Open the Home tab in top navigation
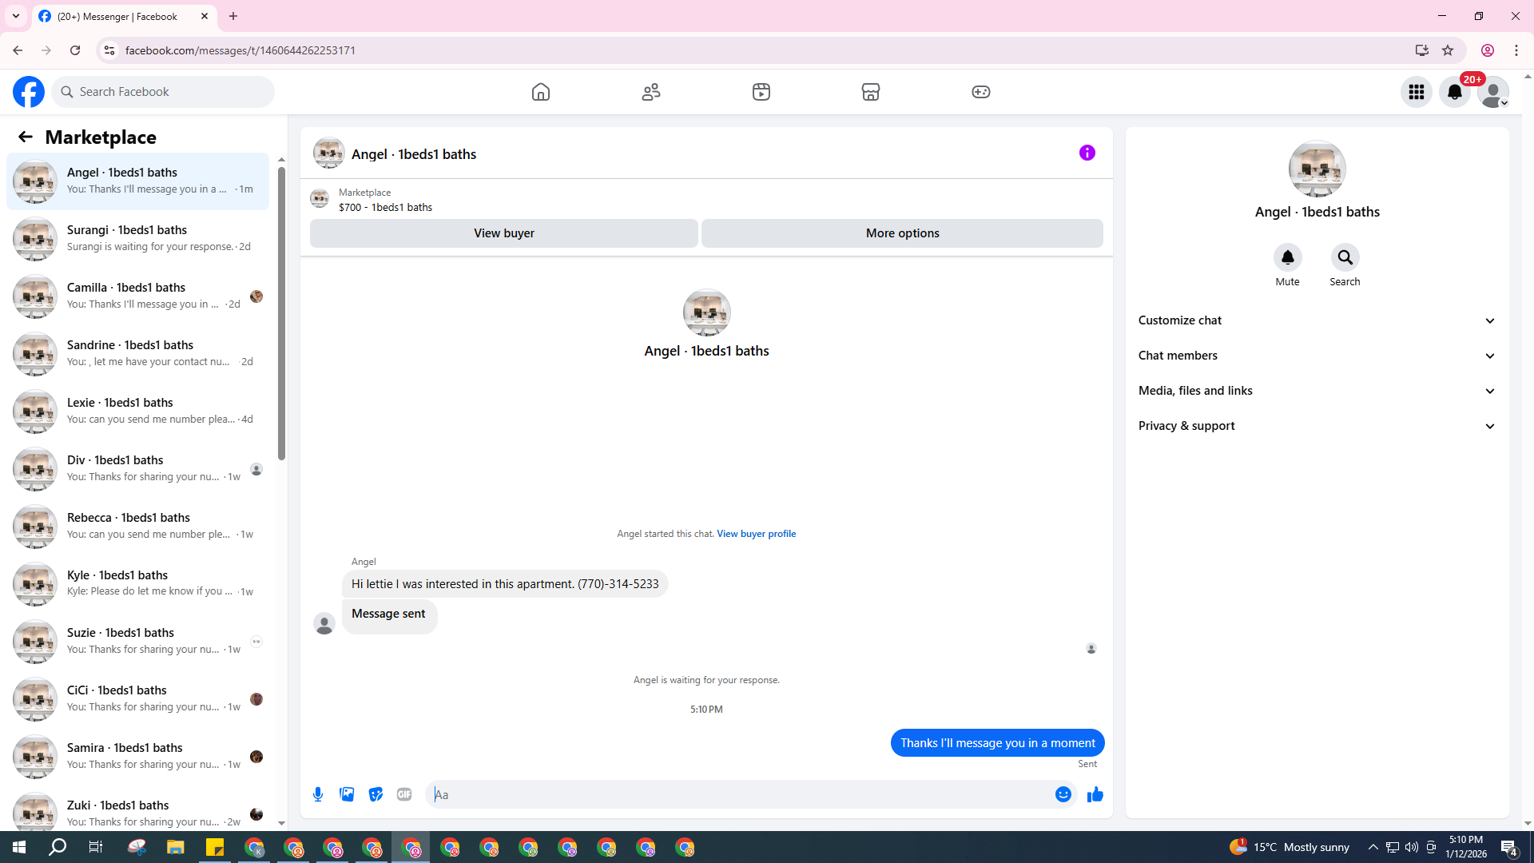 541,92
